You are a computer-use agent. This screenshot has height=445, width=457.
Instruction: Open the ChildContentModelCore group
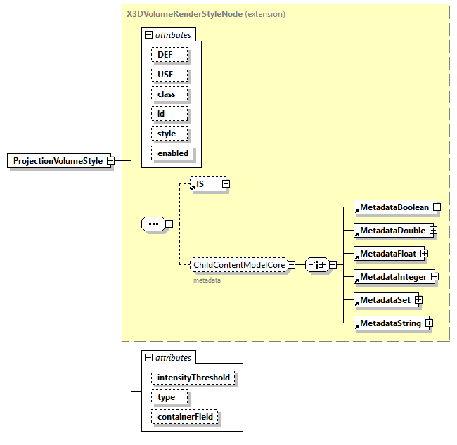click(238, 265)
